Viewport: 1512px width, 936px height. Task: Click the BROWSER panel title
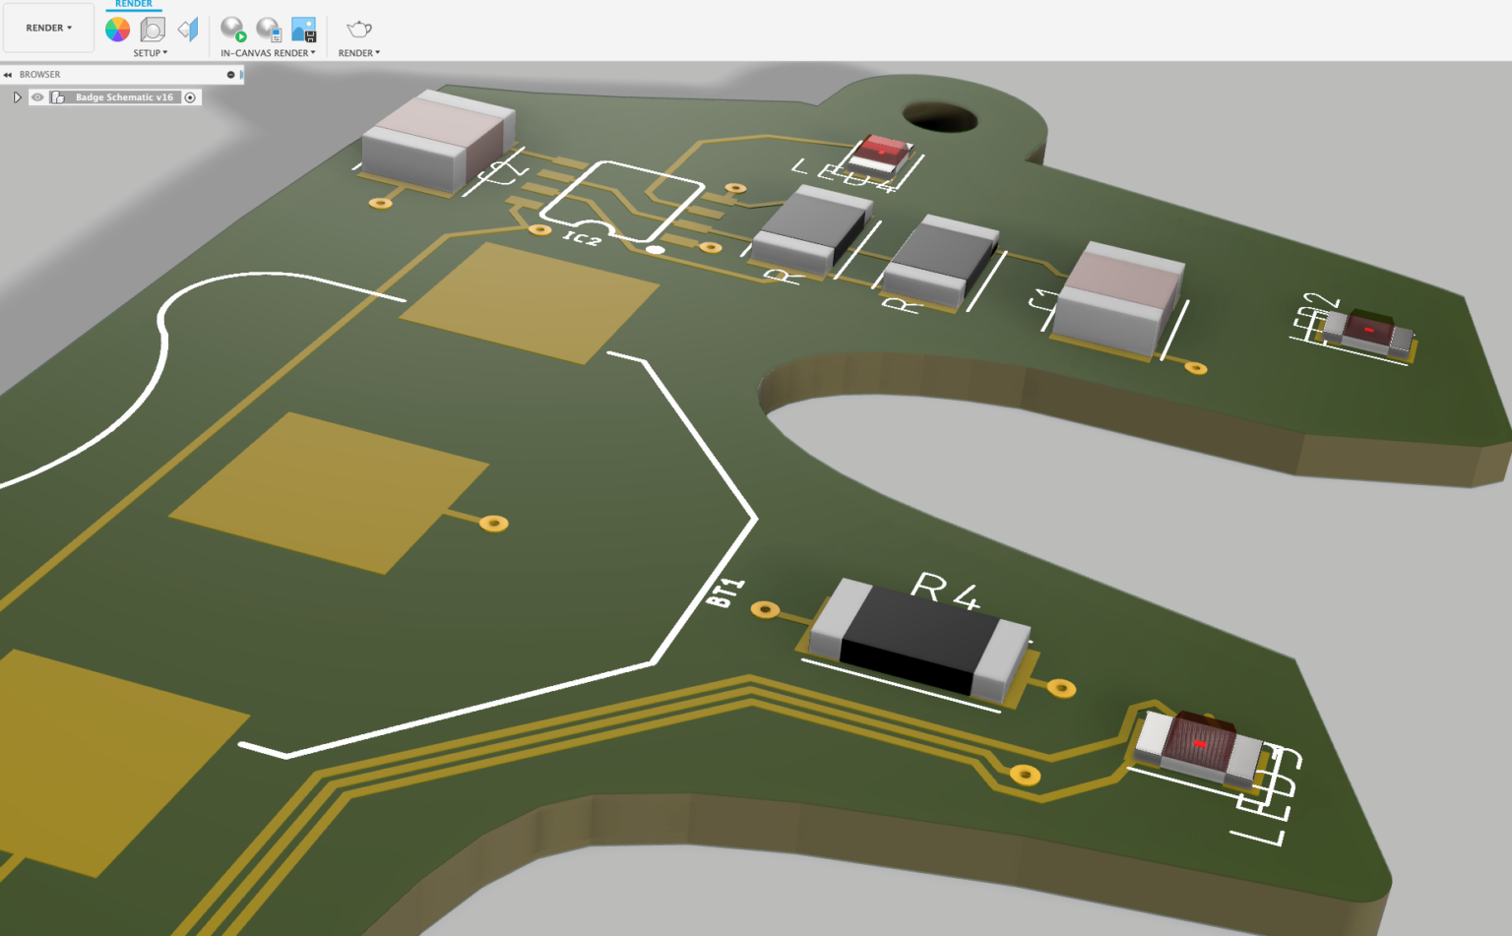[40, 74]
